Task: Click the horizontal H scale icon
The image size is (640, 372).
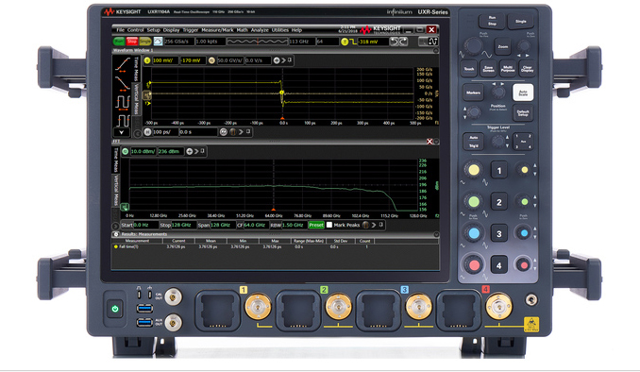Action: click(147, 132)
